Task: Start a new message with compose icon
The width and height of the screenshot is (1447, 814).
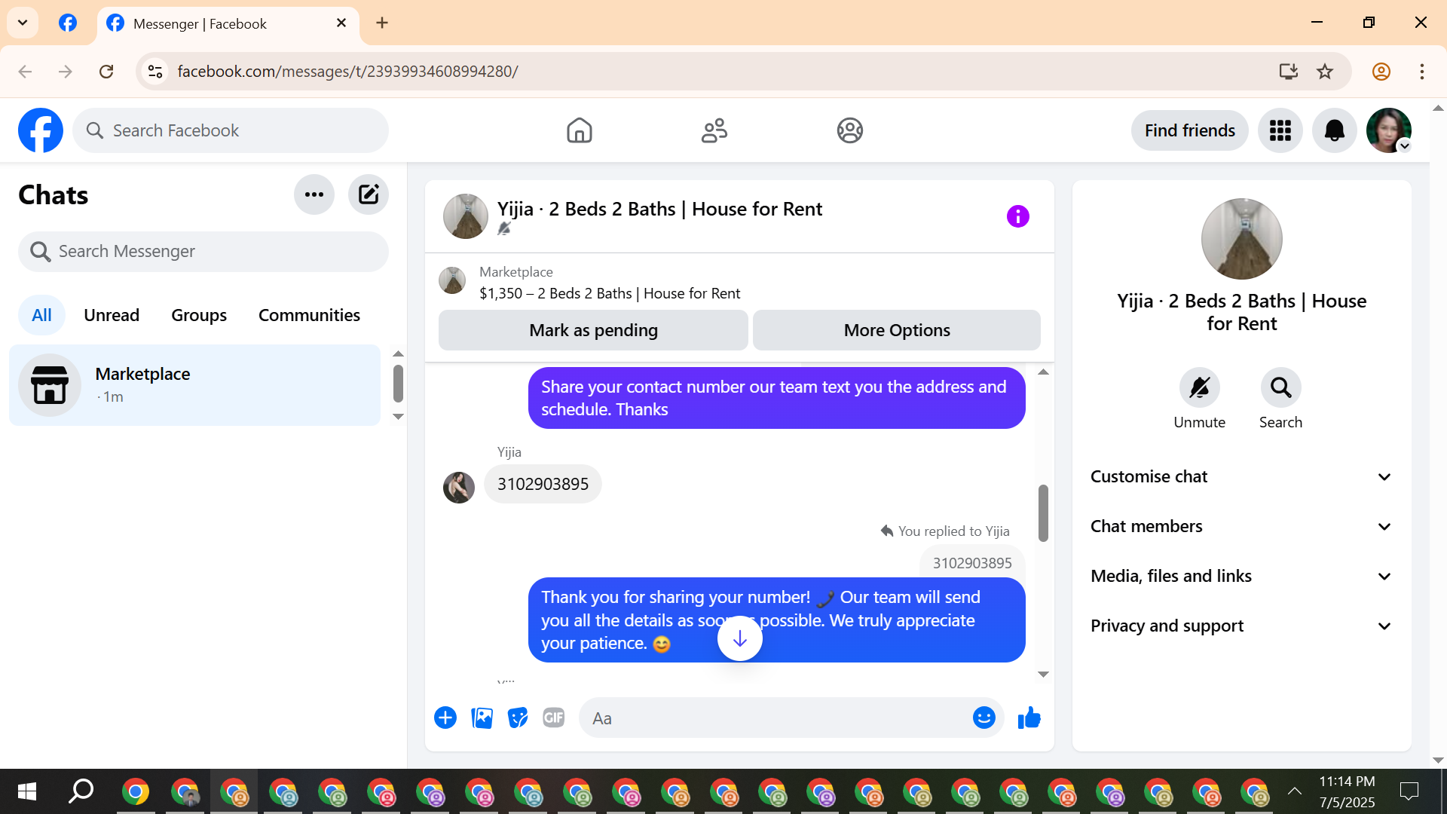Action: click(x=368, y=194)
